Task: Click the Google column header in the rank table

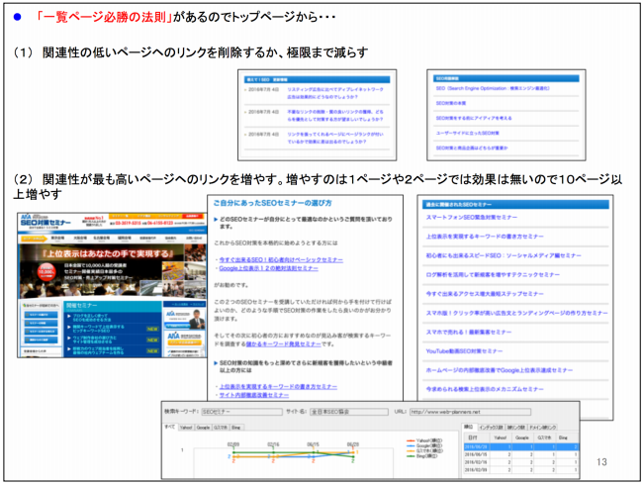Action: [x=522, y=438]
